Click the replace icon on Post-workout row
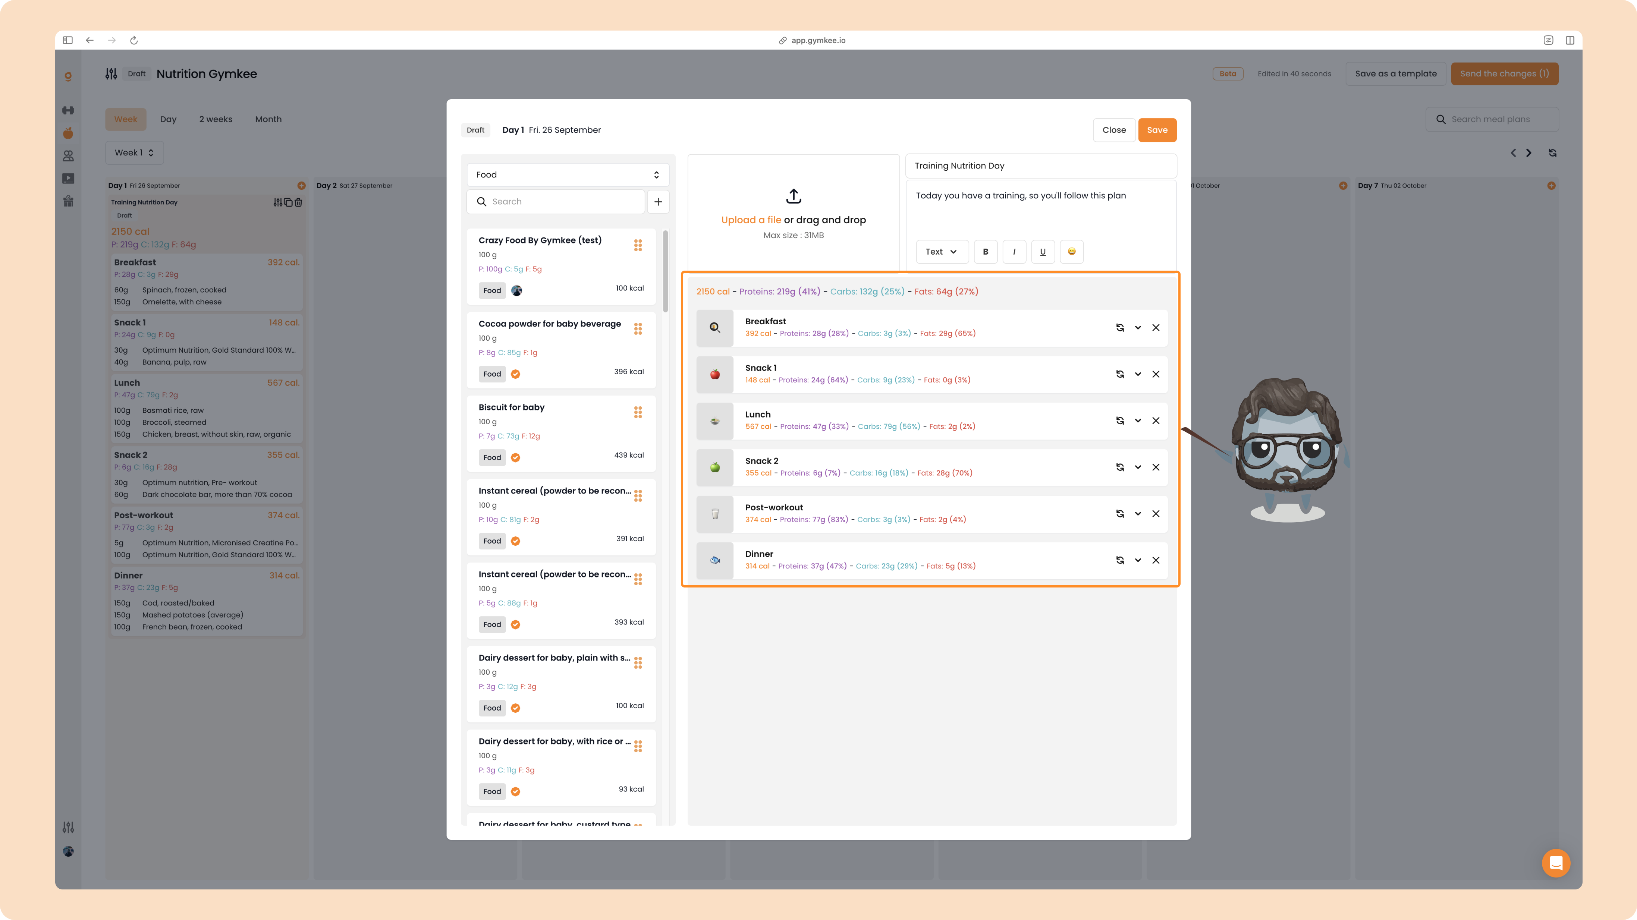This screenshot has height=920, width=1637. [x=1120, y=513]
